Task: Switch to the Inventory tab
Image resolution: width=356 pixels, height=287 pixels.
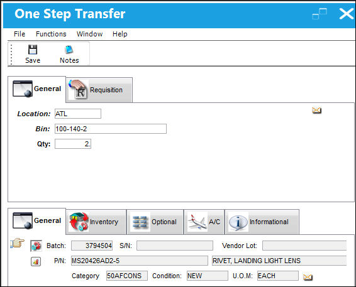Action: (96, 222)
